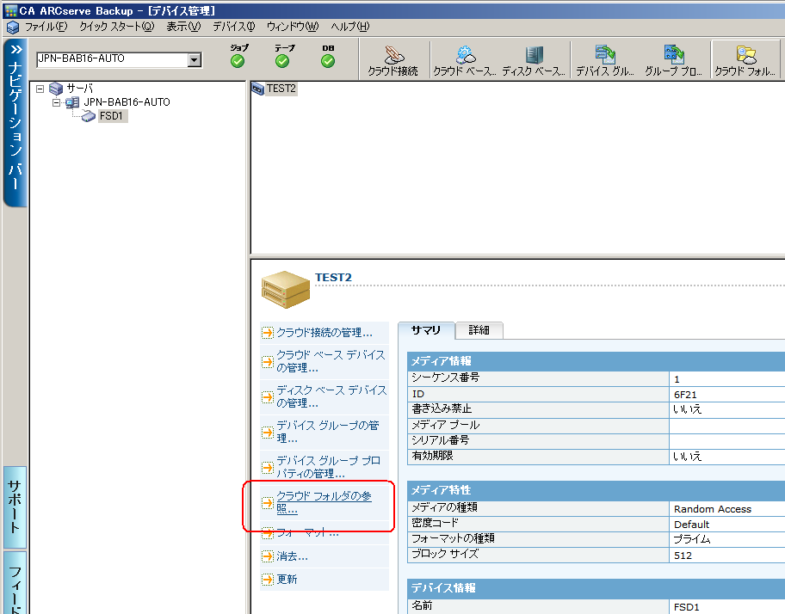Open the ディスク ベース デバイスの管理... link
The height and width of the screenshot is (614, 785).
(x=331, y=396)
